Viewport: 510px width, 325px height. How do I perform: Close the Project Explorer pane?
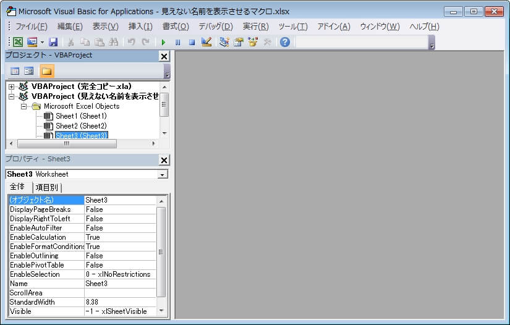pos(164,56)
